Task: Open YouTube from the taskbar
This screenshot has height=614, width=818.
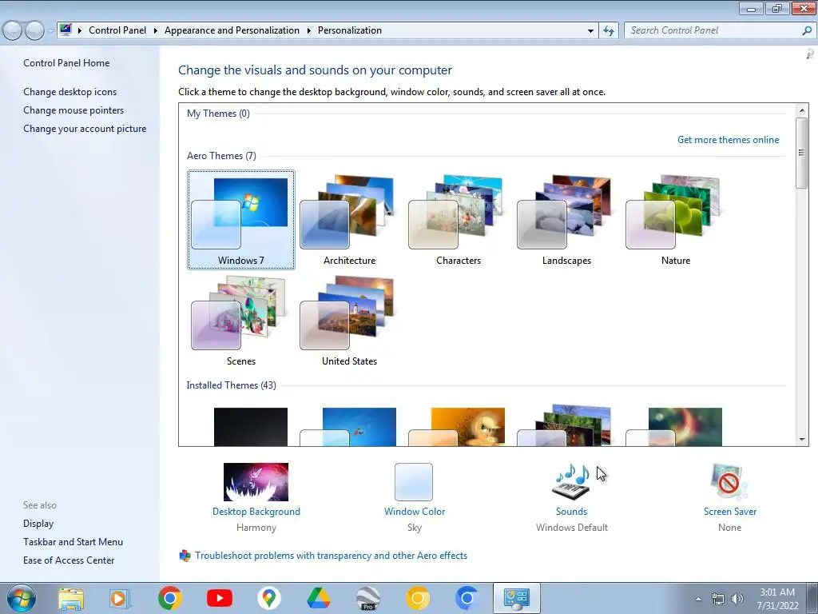Action: tap(220, 598)
